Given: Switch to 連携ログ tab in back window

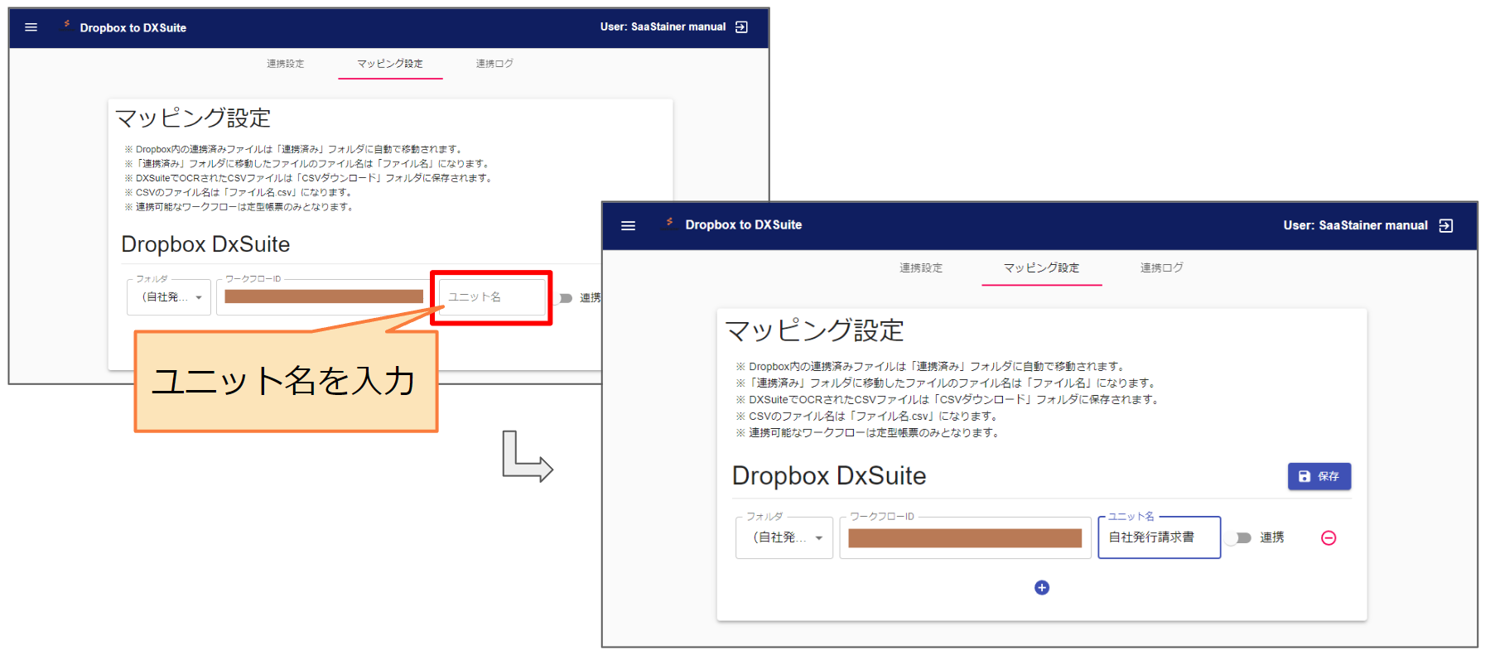Looking at the screenshot, I should (494, 64).
